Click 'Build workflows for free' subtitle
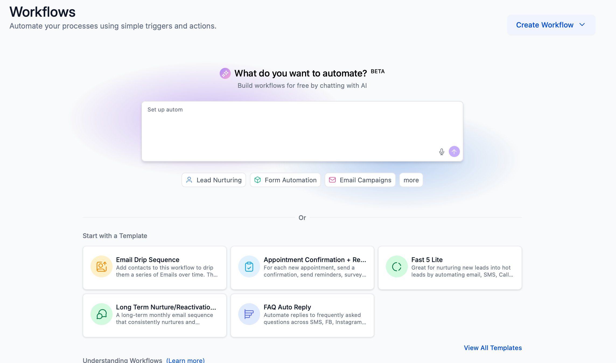Screen dimensions: 616x363 [x=302, y=85]
